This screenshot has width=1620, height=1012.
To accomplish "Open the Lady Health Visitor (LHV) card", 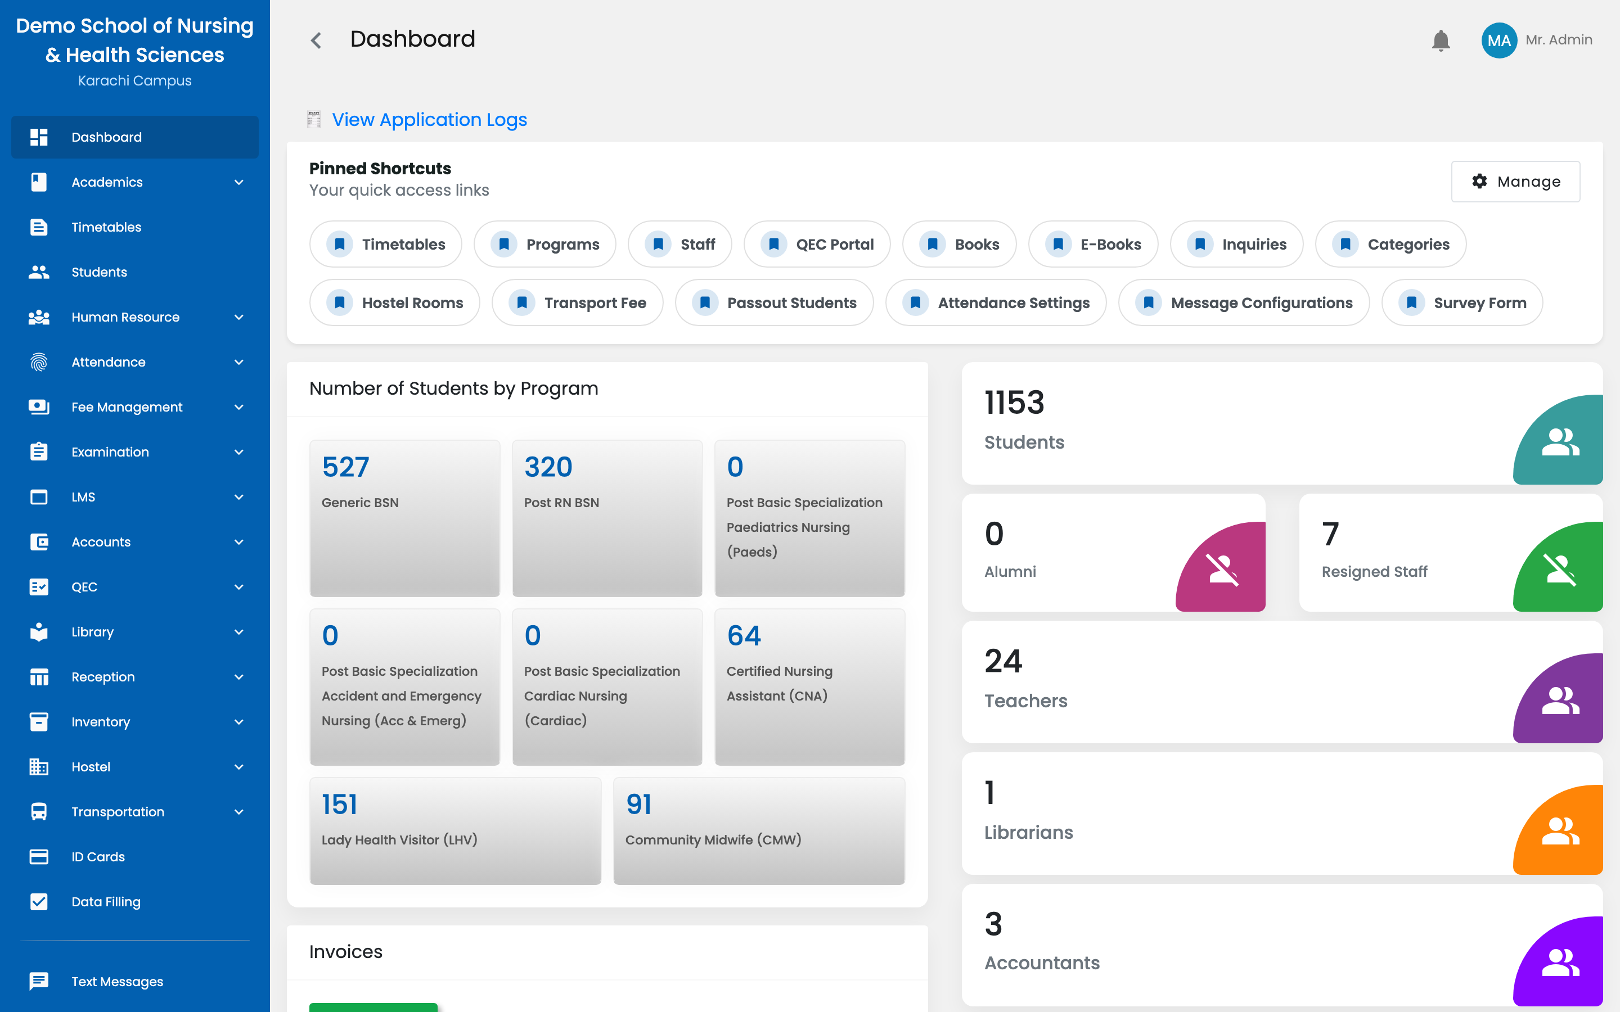I will [455, 830].
